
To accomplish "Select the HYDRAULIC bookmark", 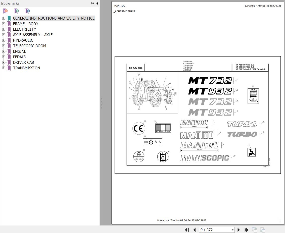I will pos(23,40).
